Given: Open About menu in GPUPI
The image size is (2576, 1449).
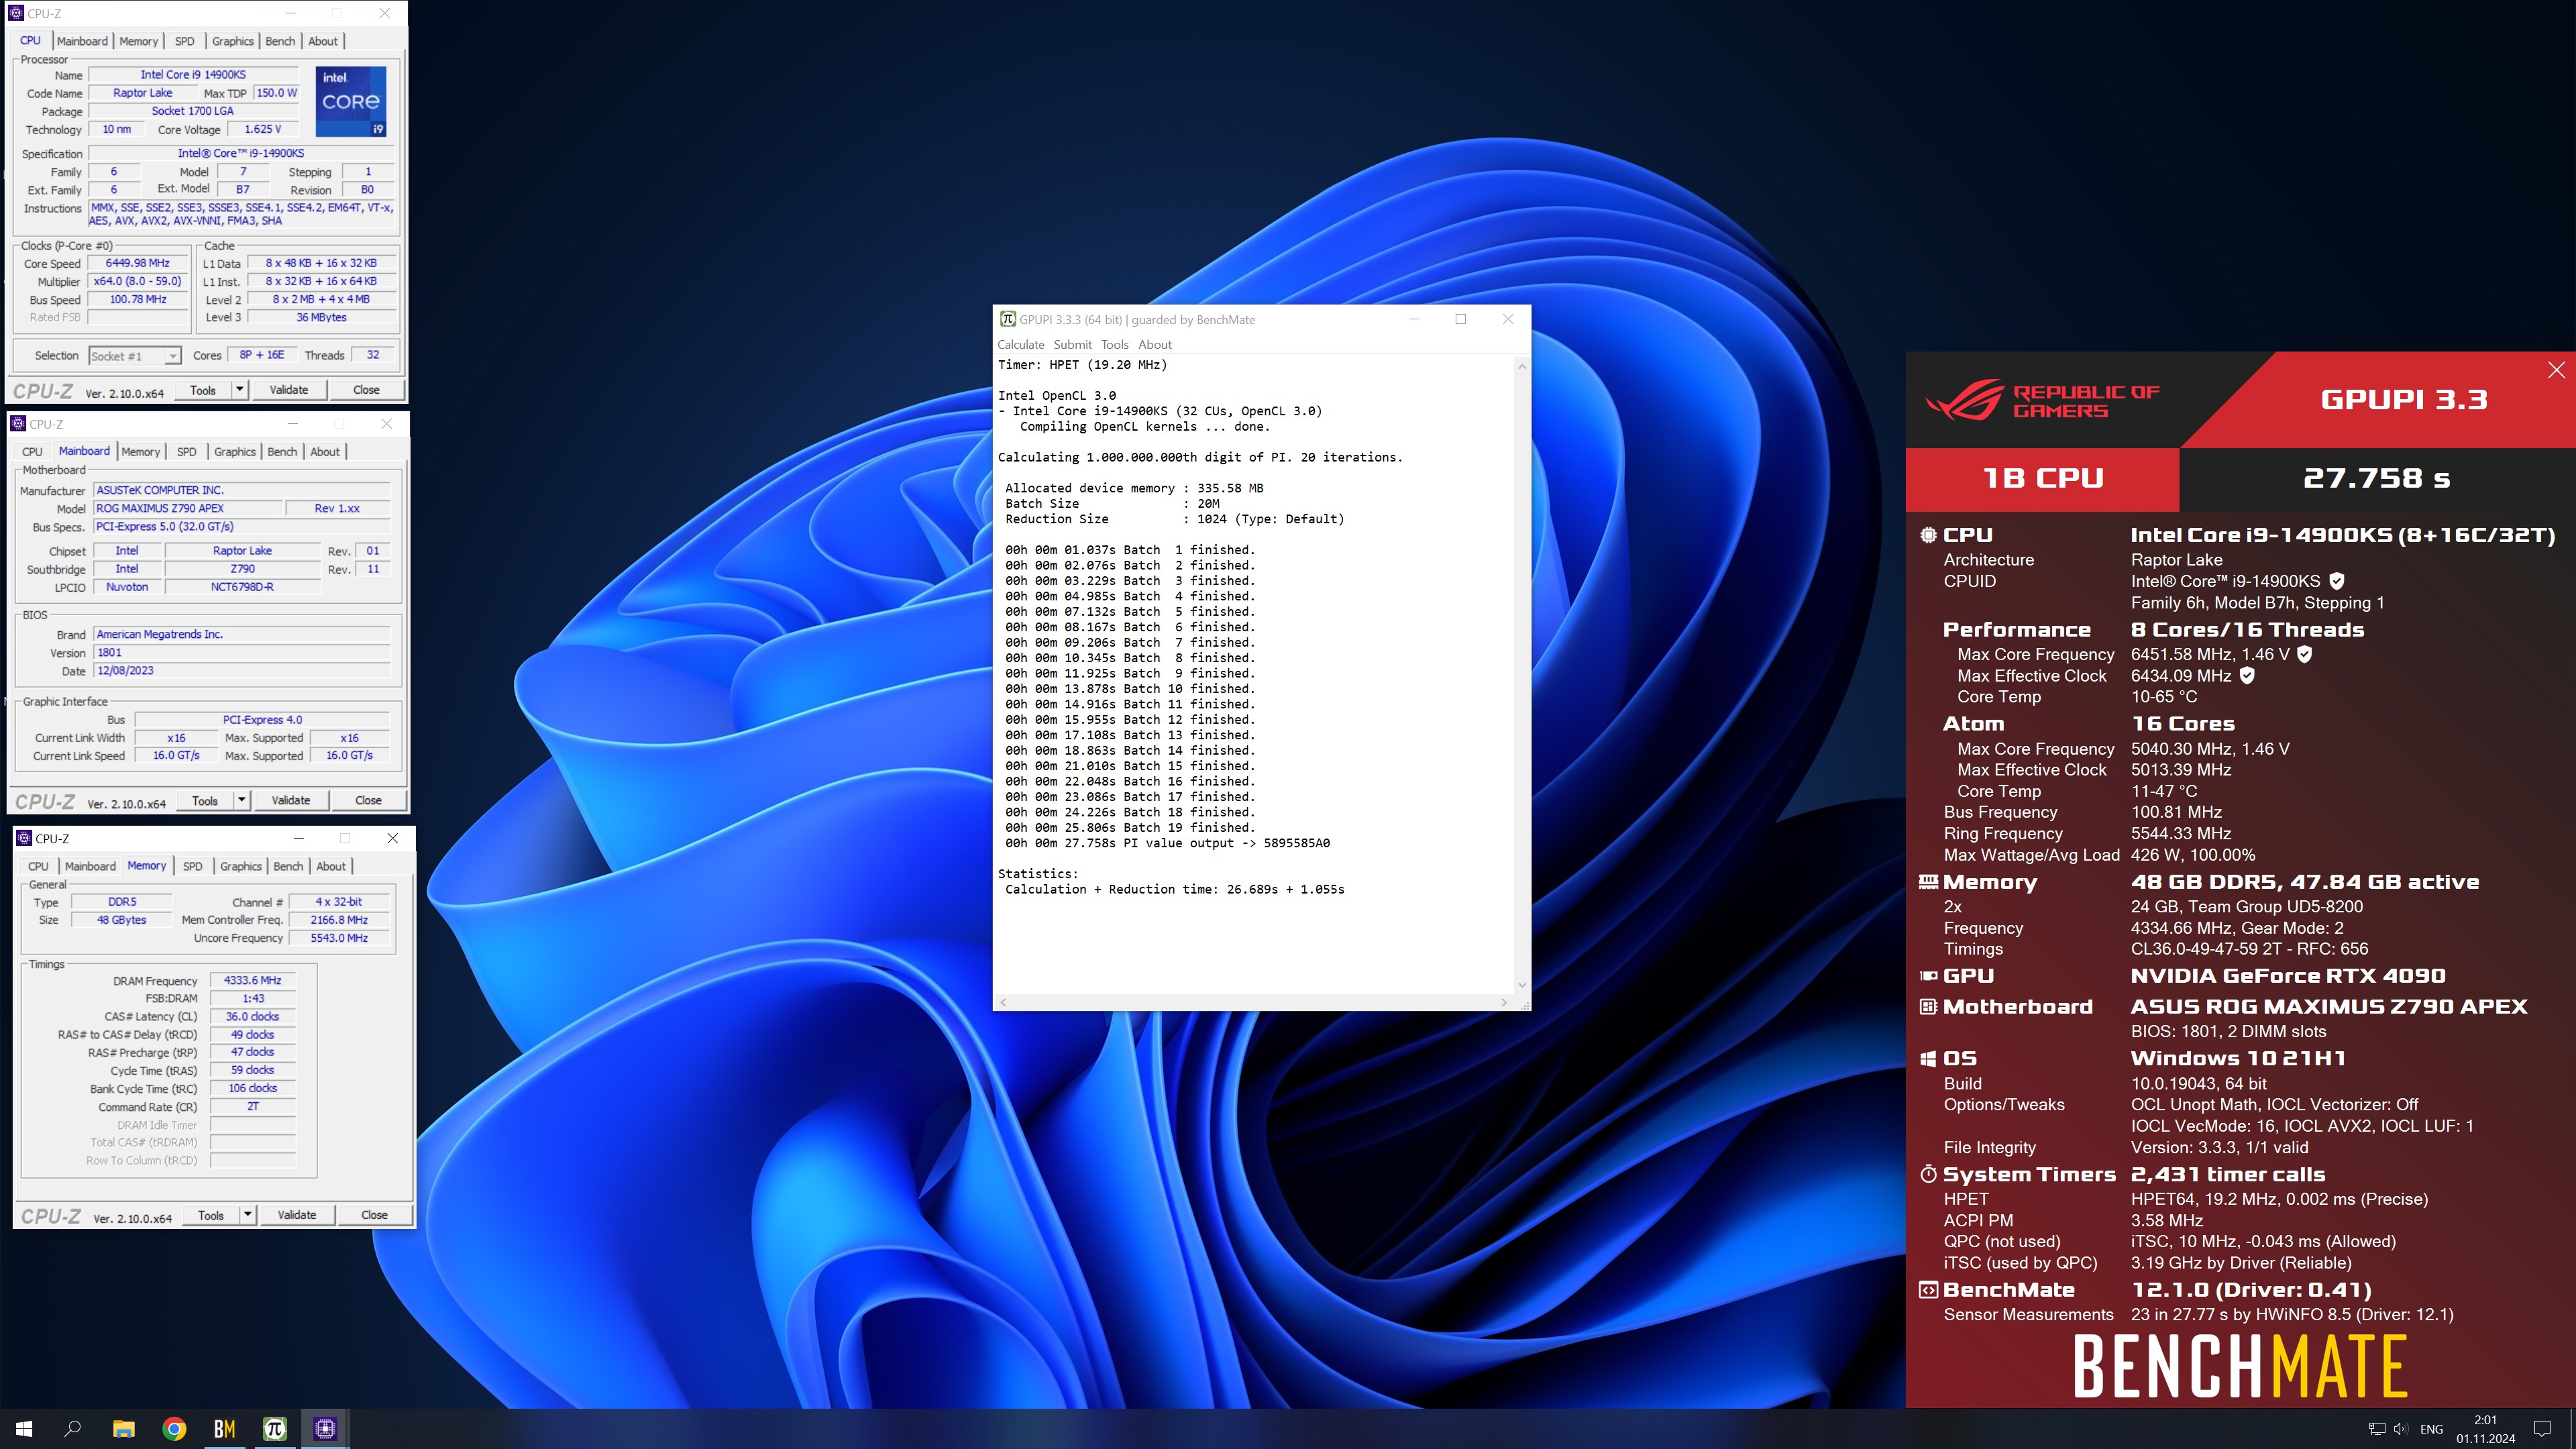Looking at the screenshot, I should pyautogui.click(x=1155, y=344).
